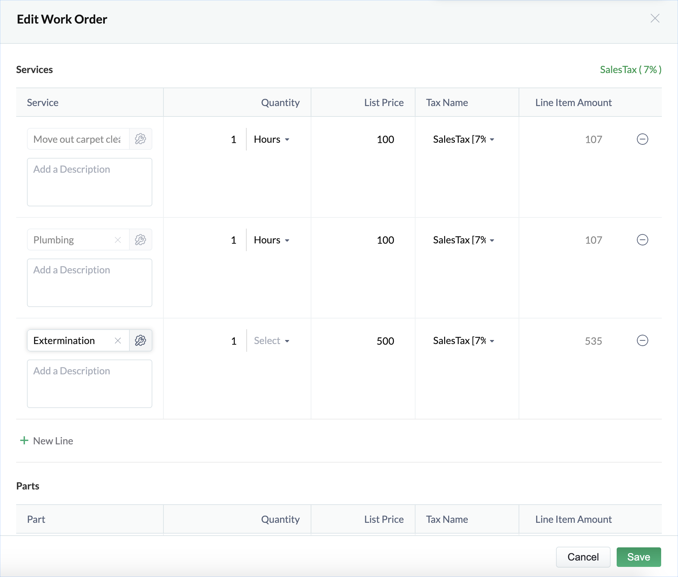Click the plus icon for New Line
The width and height of the screenshot is (678, 577).
click(x=24, y=440)
